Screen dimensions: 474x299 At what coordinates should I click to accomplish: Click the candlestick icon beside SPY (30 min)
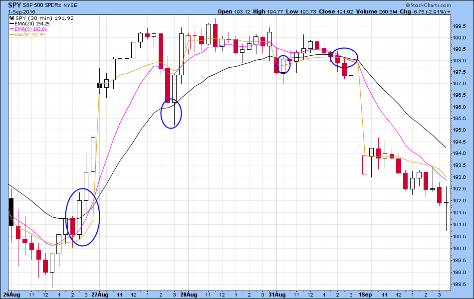coord(12,18)
